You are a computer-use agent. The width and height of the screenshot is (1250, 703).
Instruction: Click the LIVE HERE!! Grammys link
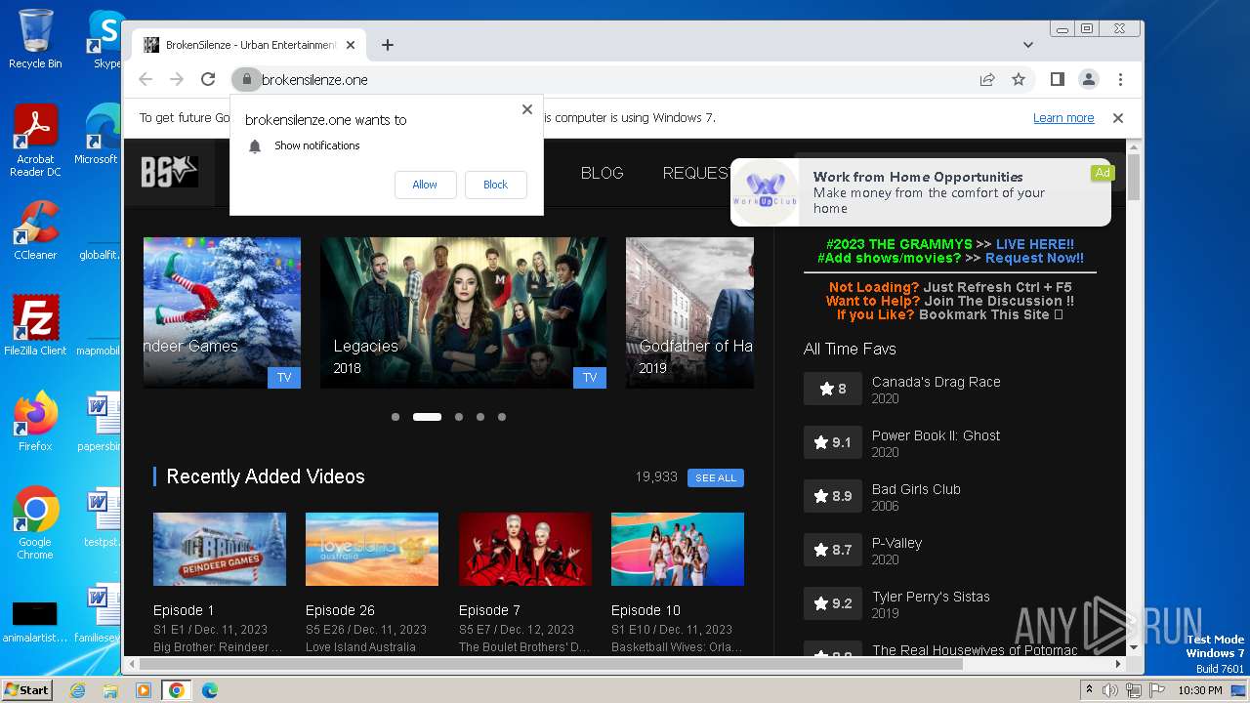click(1035, 244)
